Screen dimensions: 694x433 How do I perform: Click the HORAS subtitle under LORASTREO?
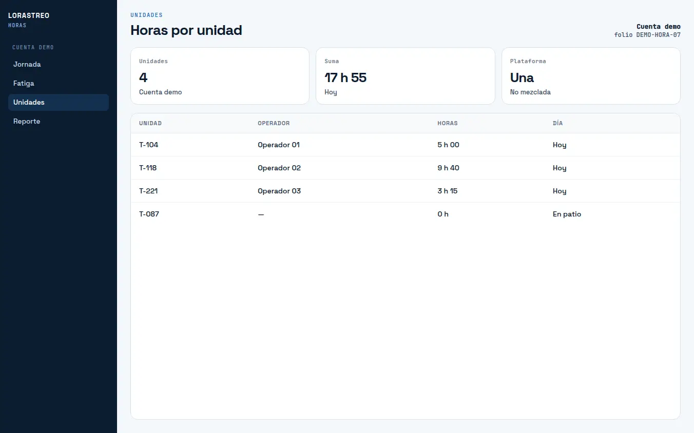coord(17,25)
